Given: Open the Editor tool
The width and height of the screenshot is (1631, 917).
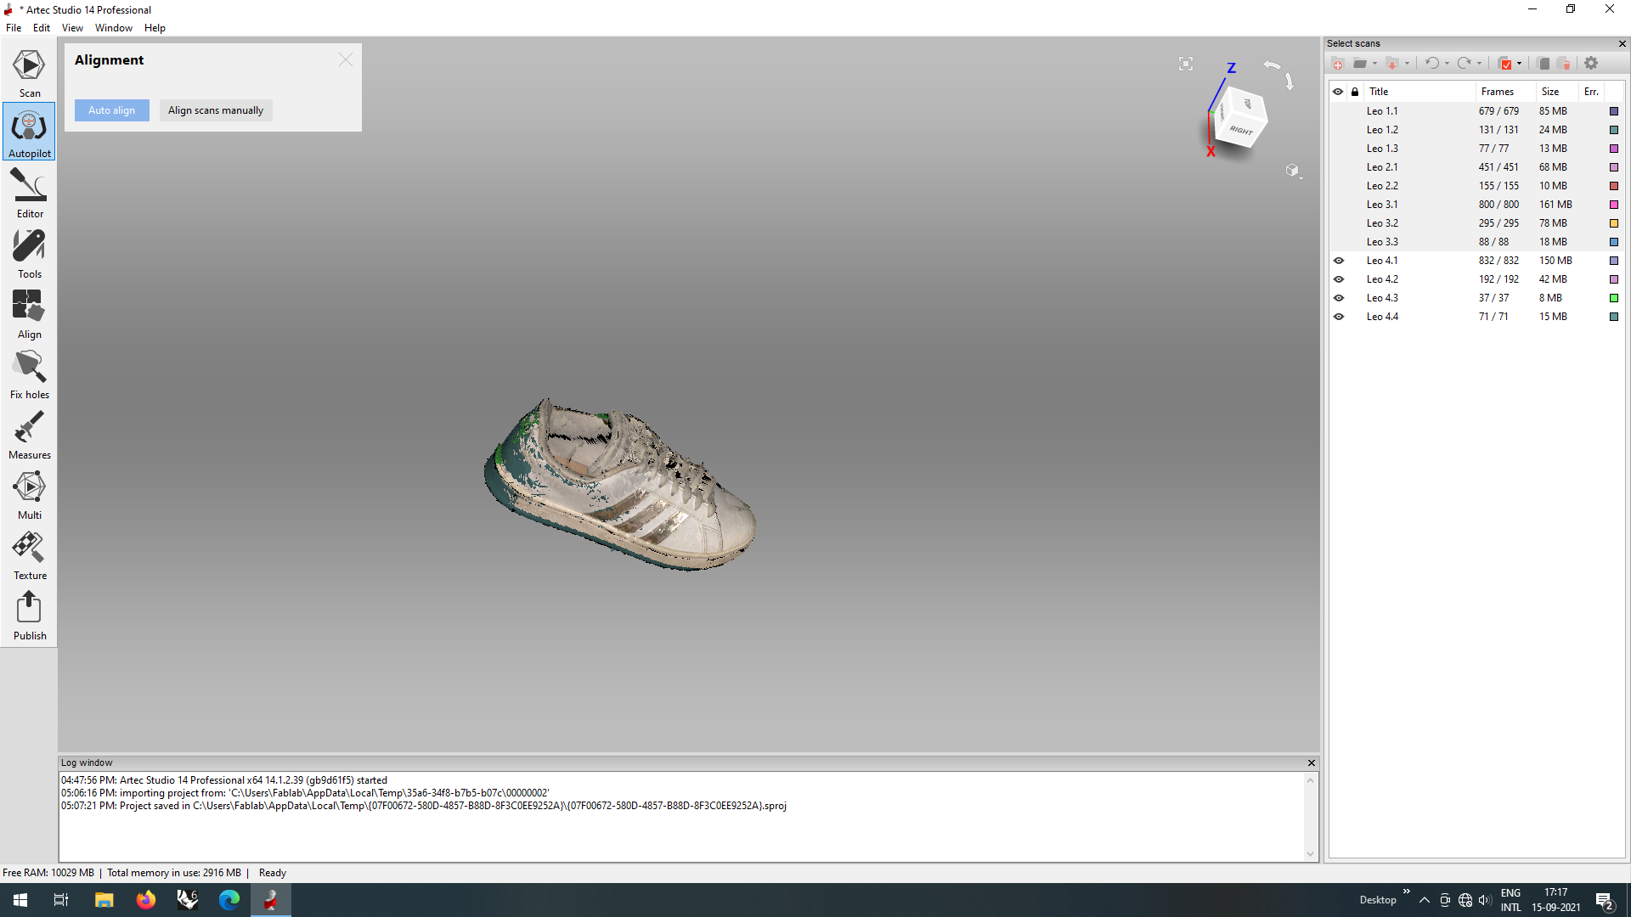Looking at the screenshot, I should coord(29,193).
